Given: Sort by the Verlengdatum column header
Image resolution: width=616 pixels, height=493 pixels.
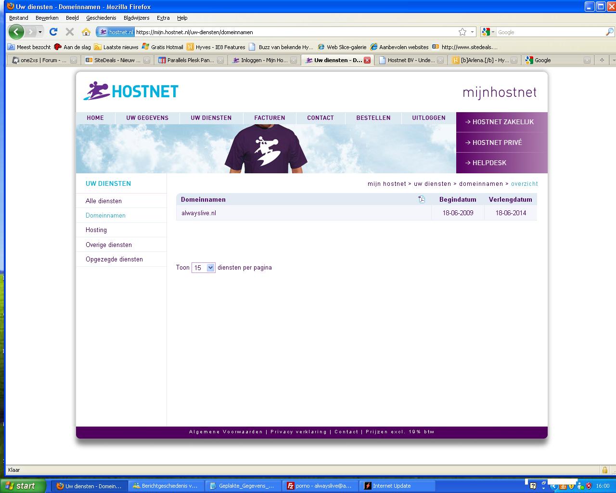Looking at the screenshot, I should pos(511,199).
